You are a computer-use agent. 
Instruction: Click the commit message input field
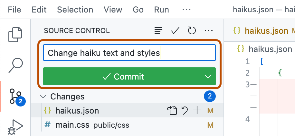pyautogui.click(x=129, y=53)
